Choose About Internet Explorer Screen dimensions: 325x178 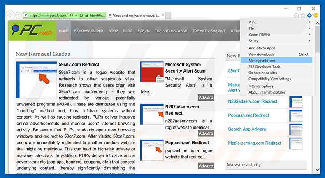click(276, 92)
